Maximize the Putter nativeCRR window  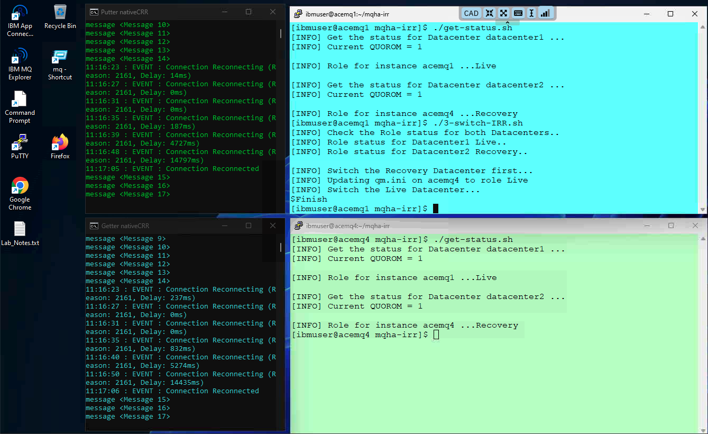(x=249, y=12)
